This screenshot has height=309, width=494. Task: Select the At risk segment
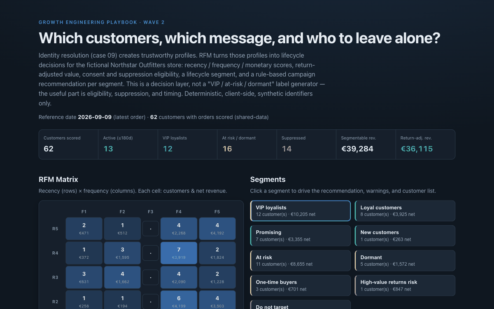[301, 260]
